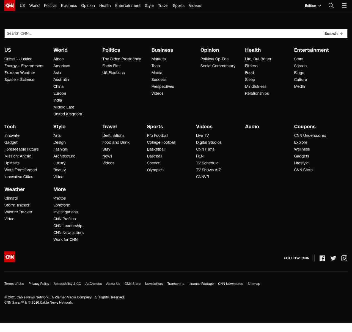Open the Transcripts footer link
The image size is (352, 332).
[176, 284]
